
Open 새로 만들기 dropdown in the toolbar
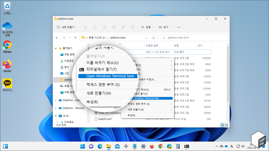coord(67,27)
